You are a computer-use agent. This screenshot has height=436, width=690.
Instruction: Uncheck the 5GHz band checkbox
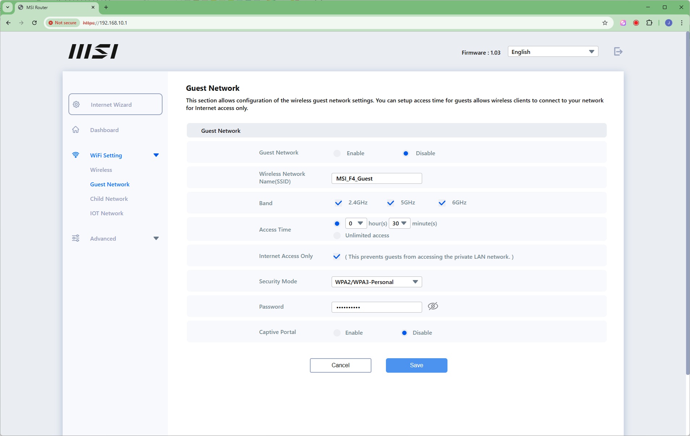click(x=390, y=203)
